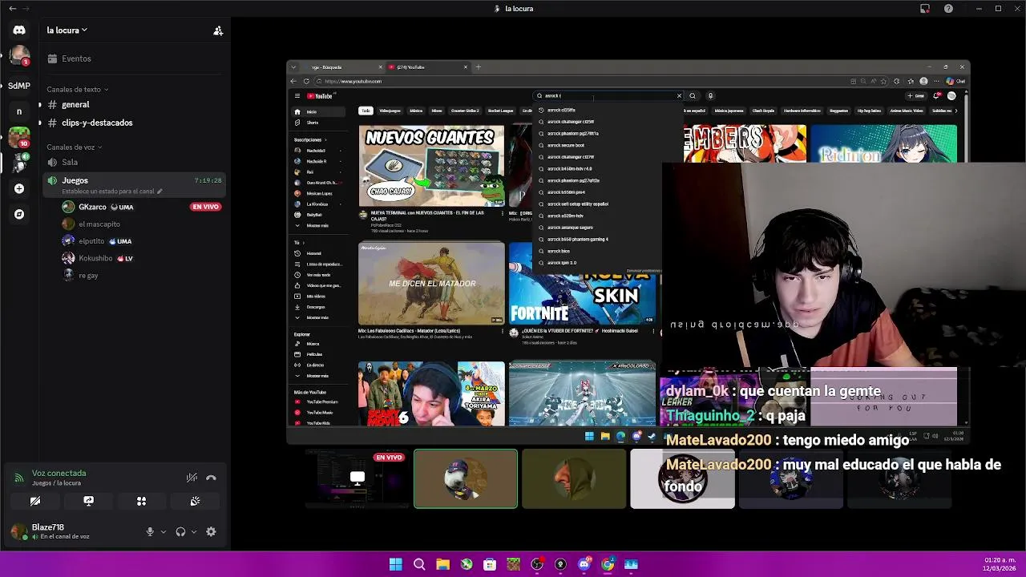Switch to the 'n' server
The image size is (1026, 577).
point(19,111)
